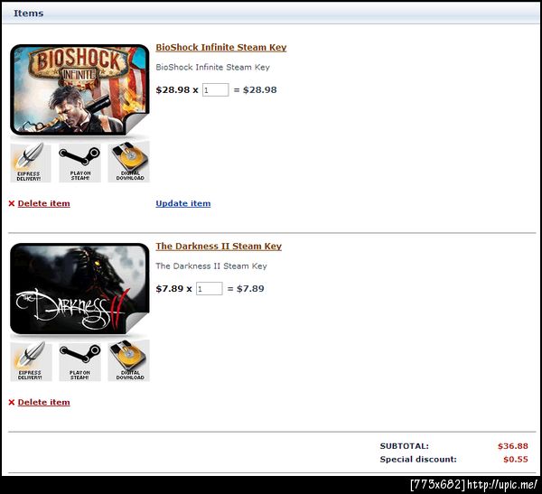Click Update item link

coord(182,203)
